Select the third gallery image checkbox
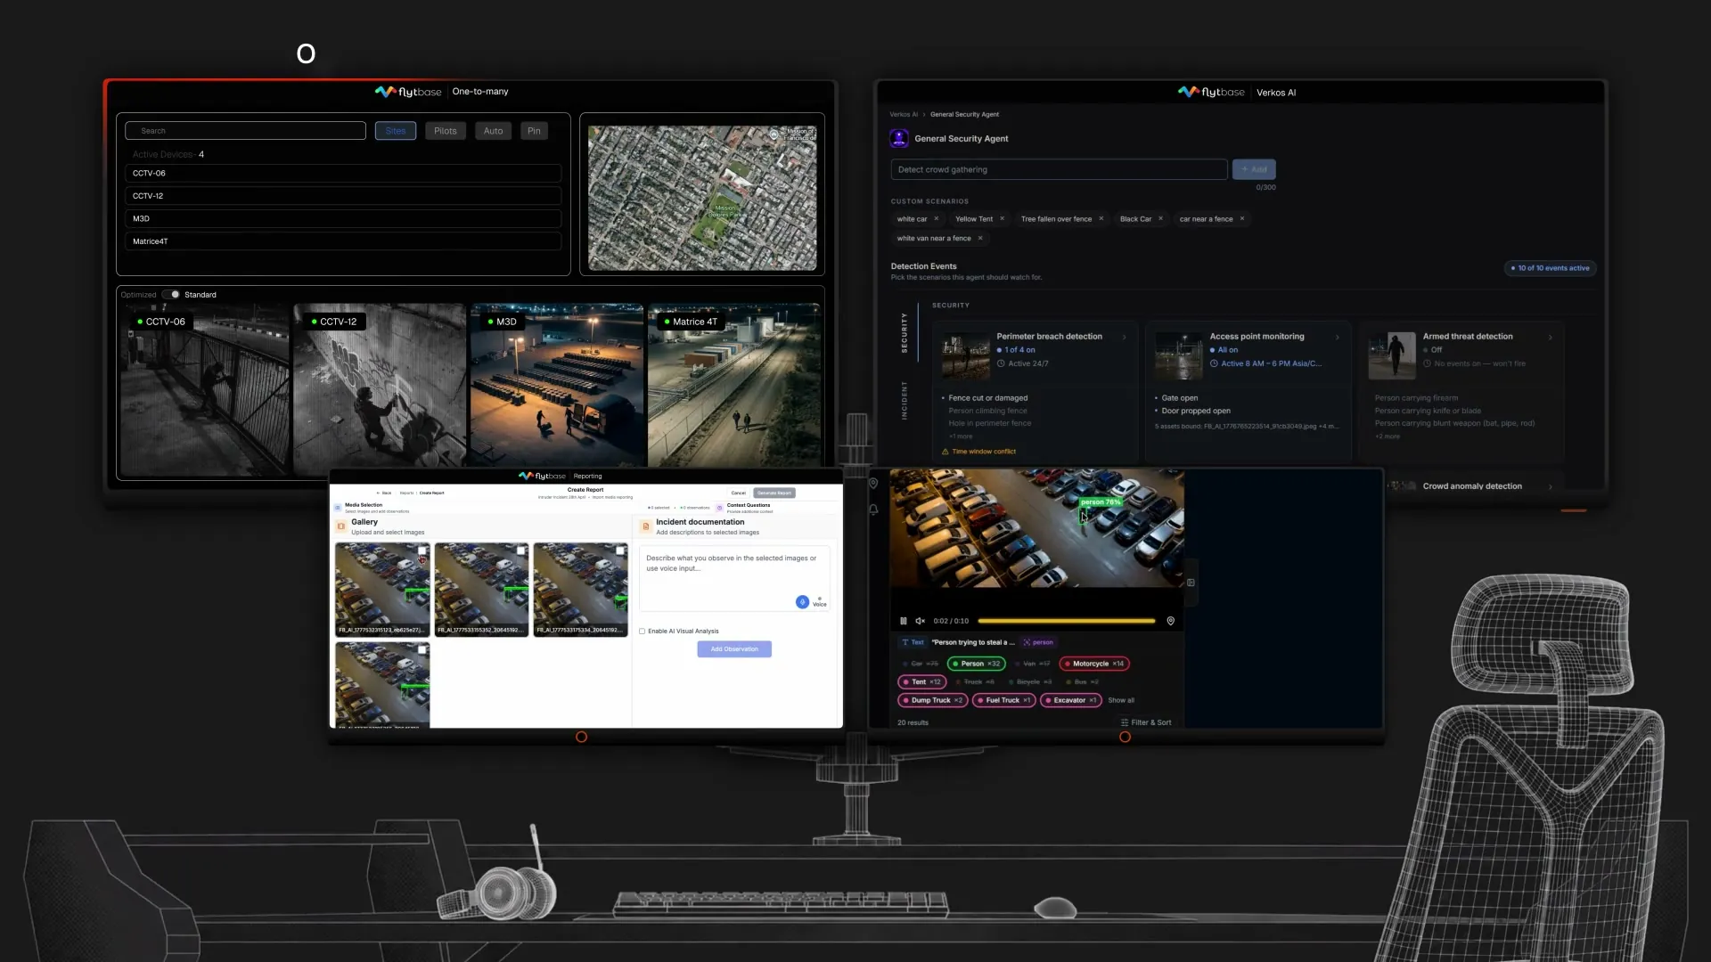 coord(620,551)
